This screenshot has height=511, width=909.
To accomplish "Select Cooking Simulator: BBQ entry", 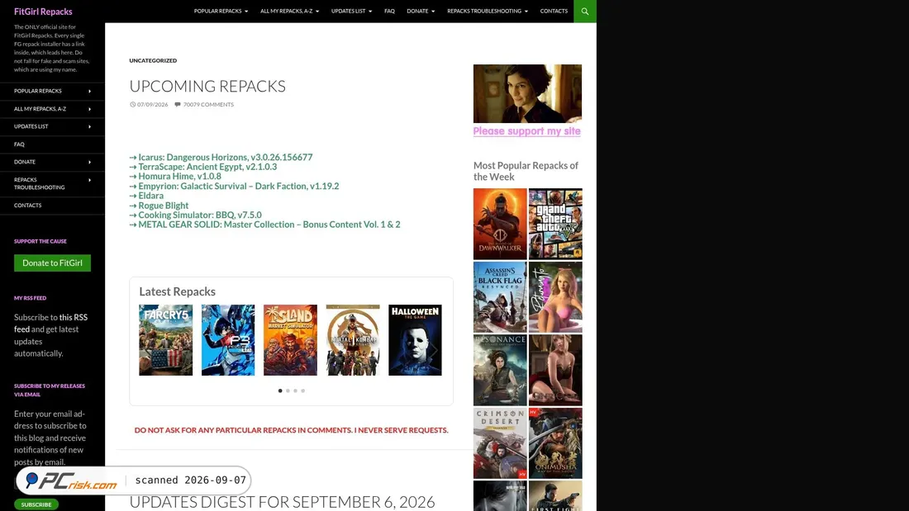I will 199,215.
